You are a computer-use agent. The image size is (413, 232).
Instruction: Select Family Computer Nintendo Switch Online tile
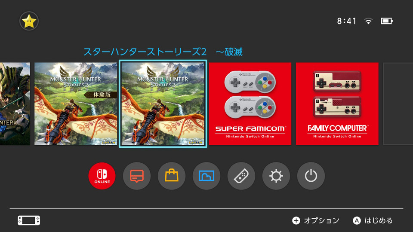click(337, 104)
